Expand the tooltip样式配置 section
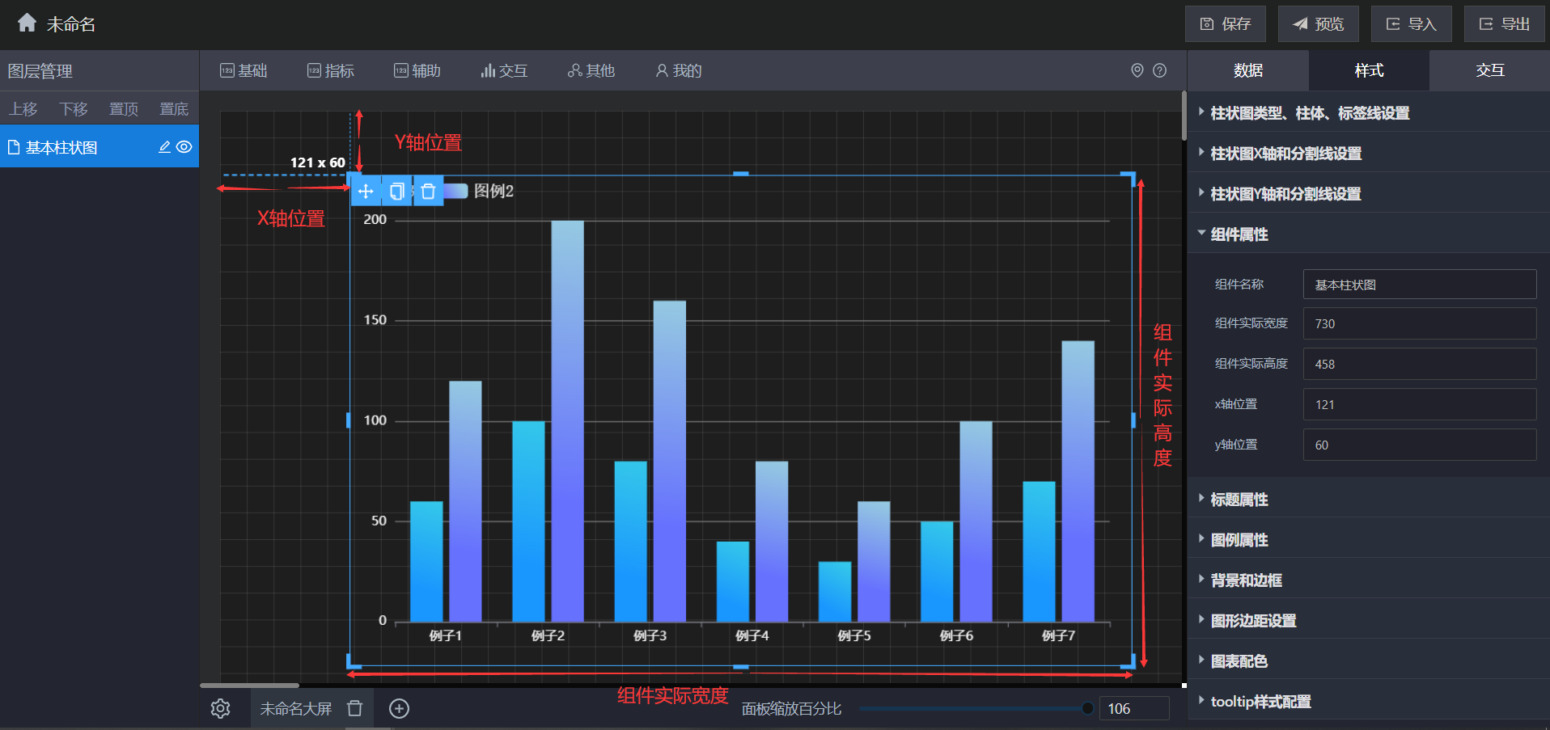The width and height of the screenshot is (1550, 730). tap(1369, 701)
